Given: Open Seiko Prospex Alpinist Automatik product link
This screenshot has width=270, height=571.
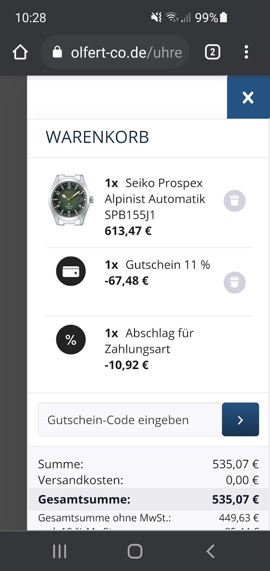Looking at the screenshot, I should click(155, 199).
